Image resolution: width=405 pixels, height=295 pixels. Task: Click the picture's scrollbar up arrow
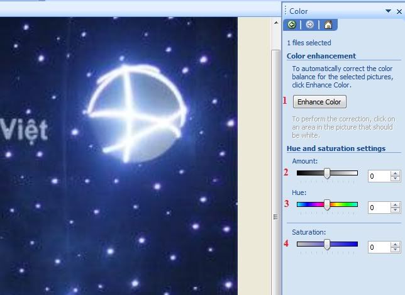[276, 23]
